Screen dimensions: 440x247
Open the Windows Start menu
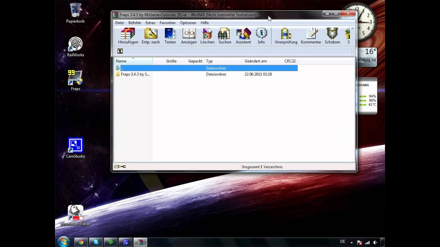coord(64,242)
